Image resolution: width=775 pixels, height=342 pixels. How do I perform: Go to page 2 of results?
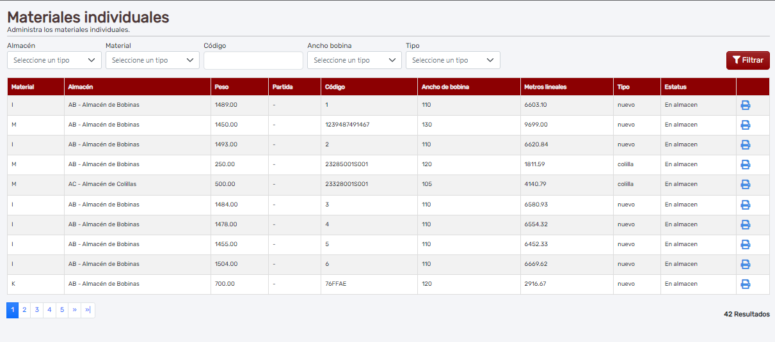point(24,310)
